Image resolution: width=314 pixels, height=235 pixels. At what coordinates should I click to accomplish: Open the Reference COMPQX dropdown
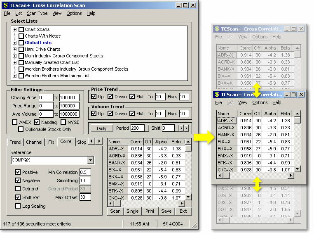click(x=91, y=160)
